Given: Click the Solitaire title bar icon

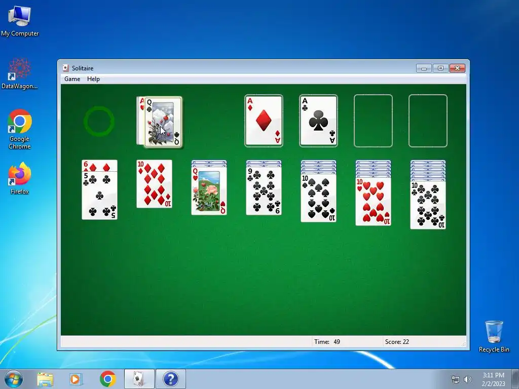Looking at the screenshot, I should pyautogui.click(x=66, y=68).
